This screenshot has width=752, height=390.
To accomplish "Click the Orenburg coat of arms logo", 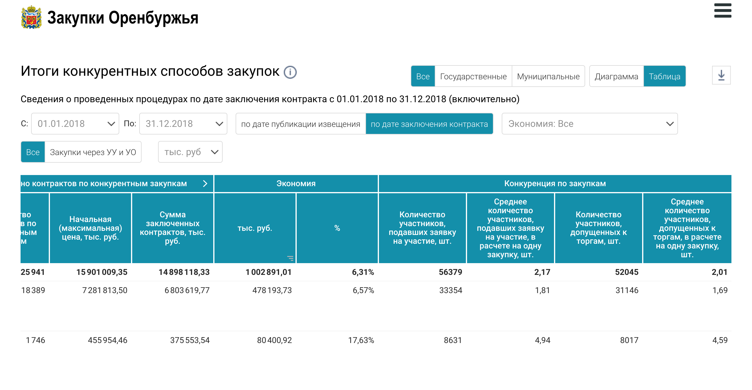I will 31,18.
